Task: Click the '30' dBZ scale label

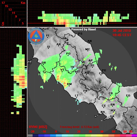Action: [90, 132]
